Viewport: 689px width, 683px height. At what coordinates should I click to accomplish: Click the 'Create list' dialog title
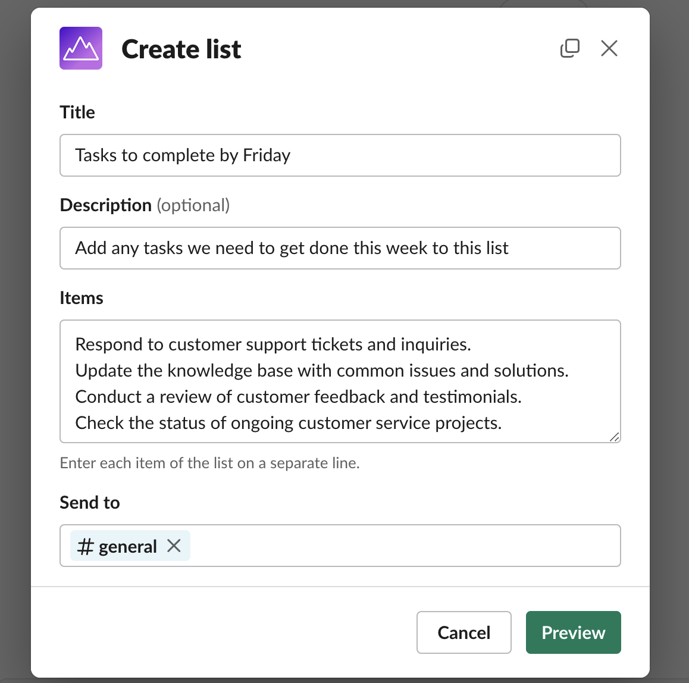click(181, 49)
